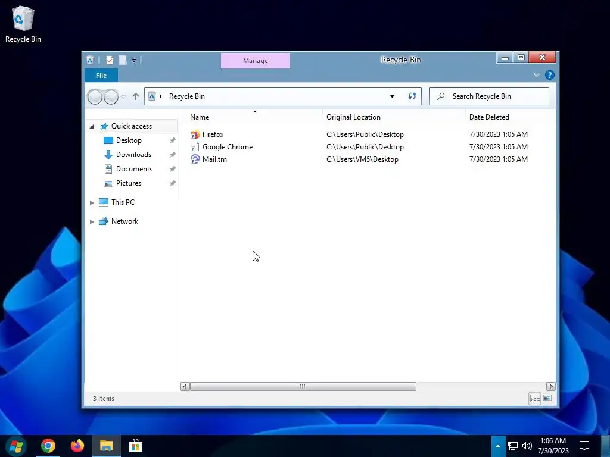Click the Search Recycle Bin field

click(489, 96)
